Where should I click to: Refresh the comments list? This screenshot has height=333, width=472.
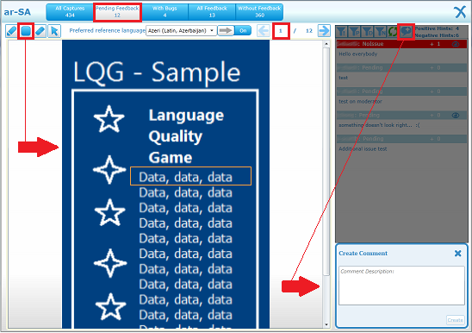[393, 31]
